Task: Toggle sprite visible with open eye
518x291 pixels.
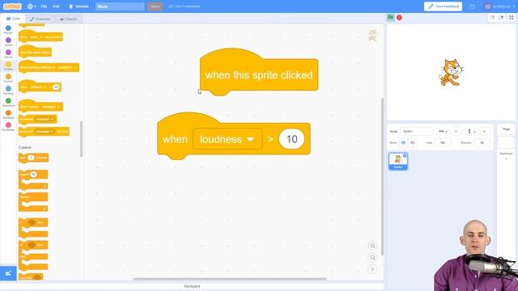Action: click(x=403, y=142)
